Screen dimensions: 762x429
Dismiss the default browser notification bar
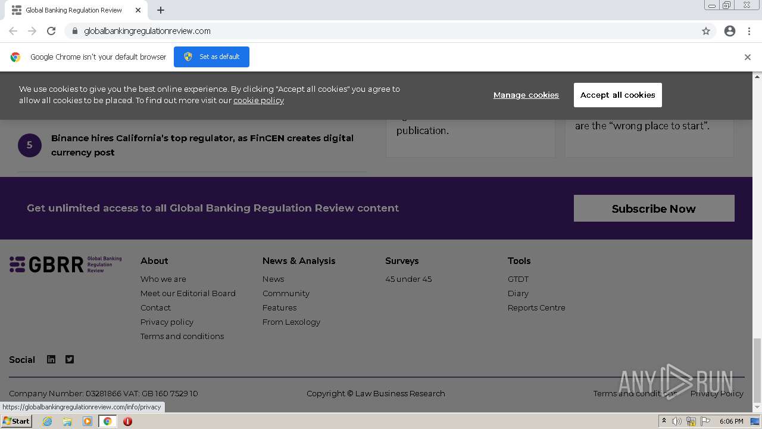747,57
